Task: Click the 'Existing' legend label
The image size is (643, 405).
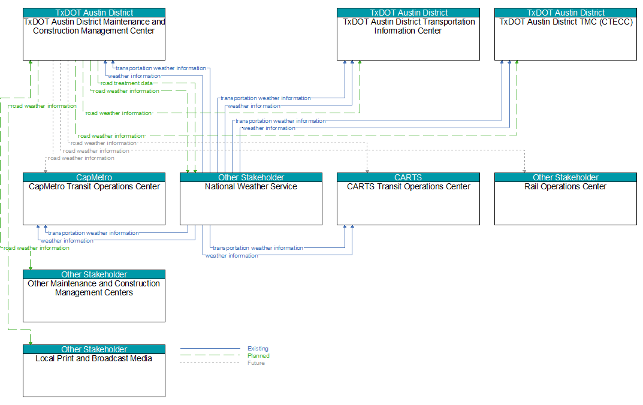Action: [x=258, y=349]
